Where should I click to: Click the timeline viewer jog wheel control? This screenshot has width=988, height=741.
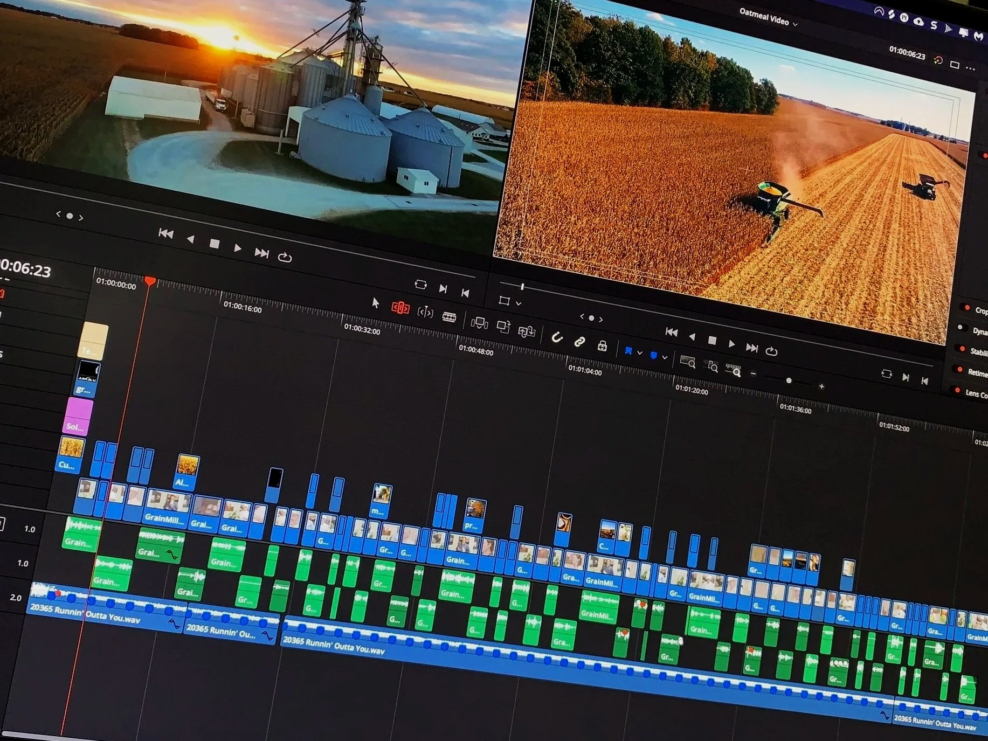pyautogui.click(x=591, y=318)
